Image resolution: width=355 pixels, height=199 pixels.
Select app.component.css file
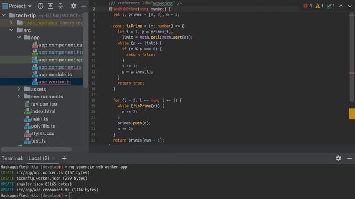click(x=57, y=45)
